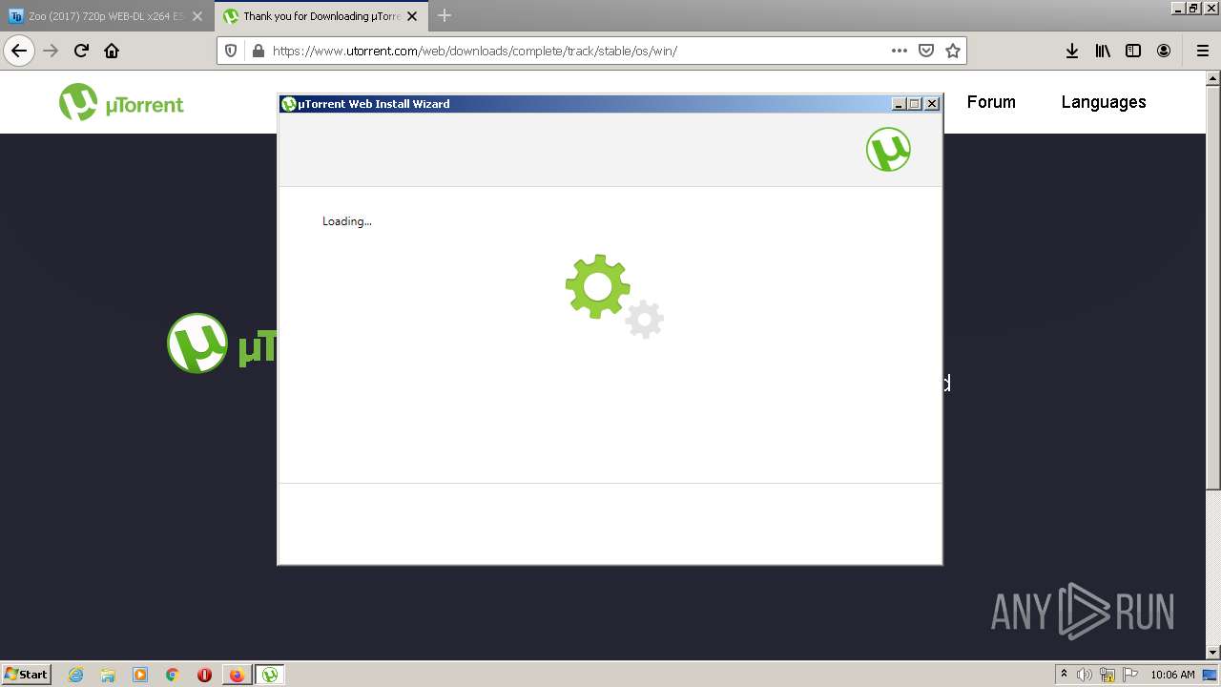This screenshot has height=687, width=1221.
Task: Open the Forum link
Action: (x=991, y=102)
